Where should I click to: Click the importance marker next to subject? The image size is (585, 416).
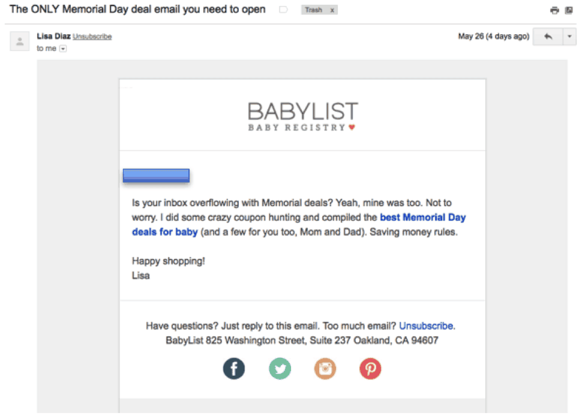[x=284, y=10]
